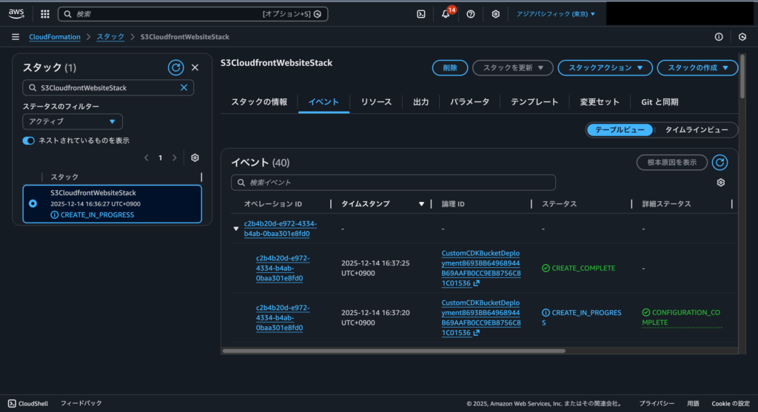Expand the stack actions dropdown
Image resolution: width=758 pixels, height=412 pixels.
coord(605,68)
